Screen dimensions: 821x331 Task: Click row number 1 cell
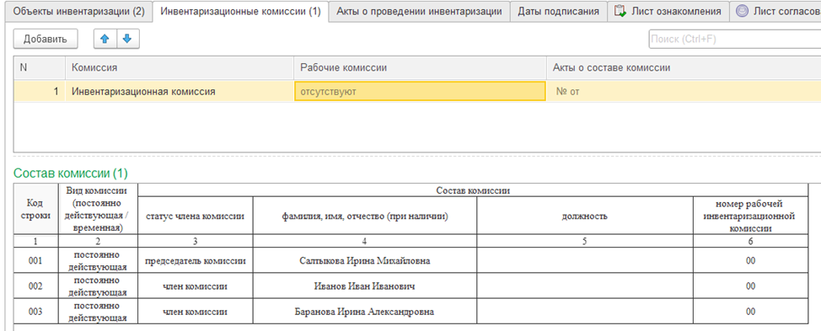click(x=40, y=92)
